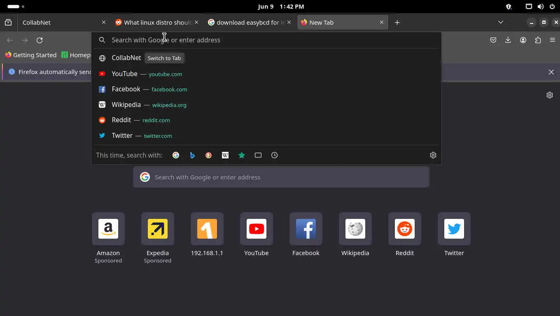Open the Save to Pocket icon

pyautogui.click(x=493, y=40)
